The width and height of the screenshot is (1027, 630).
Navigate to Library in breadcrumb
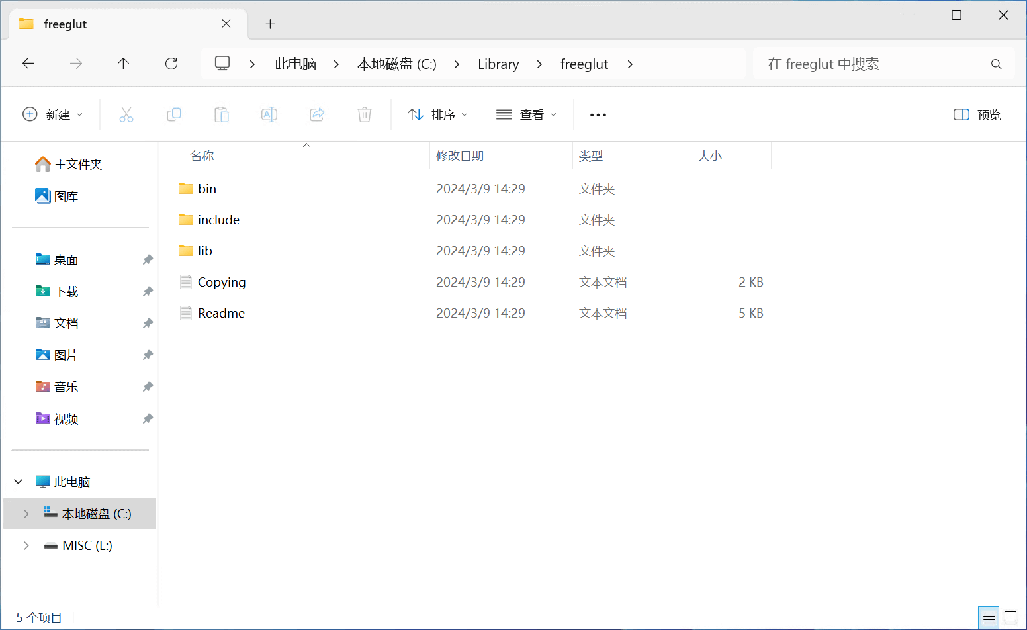pyautogui.click(x=498, y=64)
